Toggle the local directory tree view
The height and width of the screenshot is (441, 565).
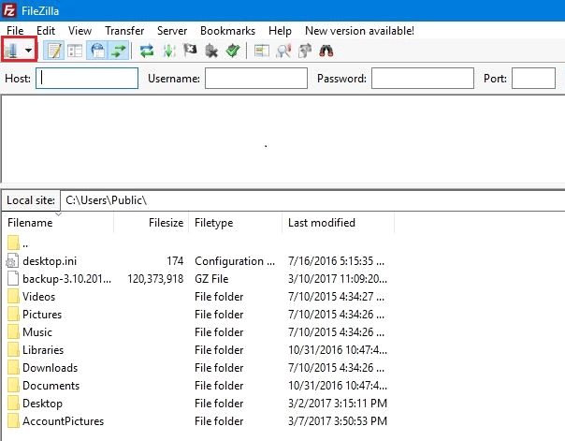(75, 51)
